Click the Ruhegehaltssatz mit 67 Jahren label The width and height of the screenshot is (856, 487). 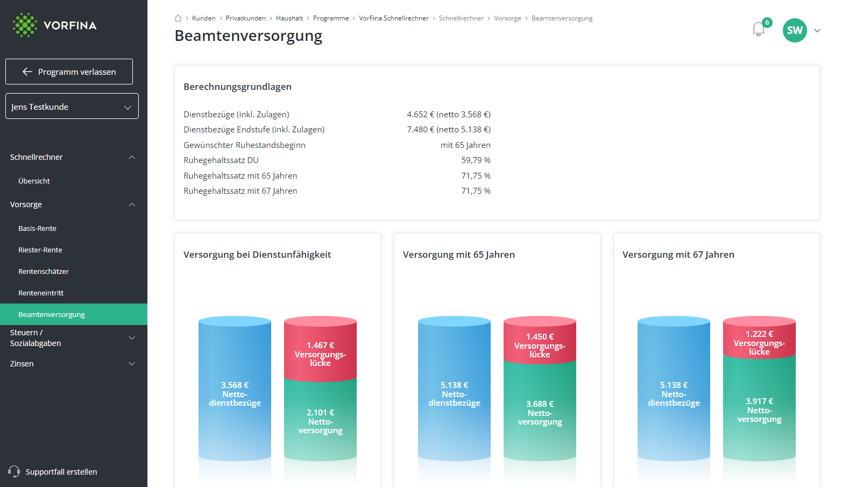(x=240, y=191)
